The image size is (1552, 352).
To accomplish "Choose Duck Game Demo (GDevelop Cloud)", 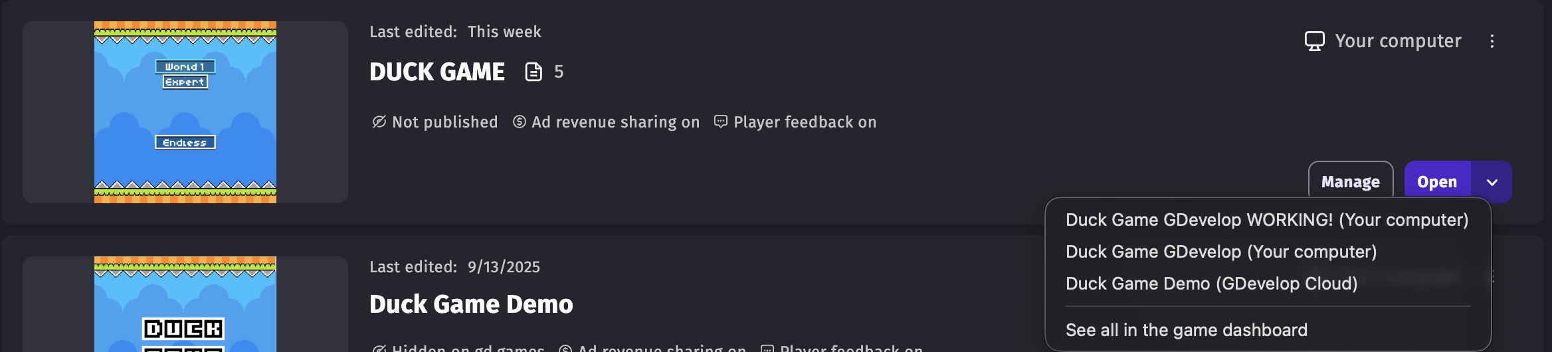I will (1211, 284).
